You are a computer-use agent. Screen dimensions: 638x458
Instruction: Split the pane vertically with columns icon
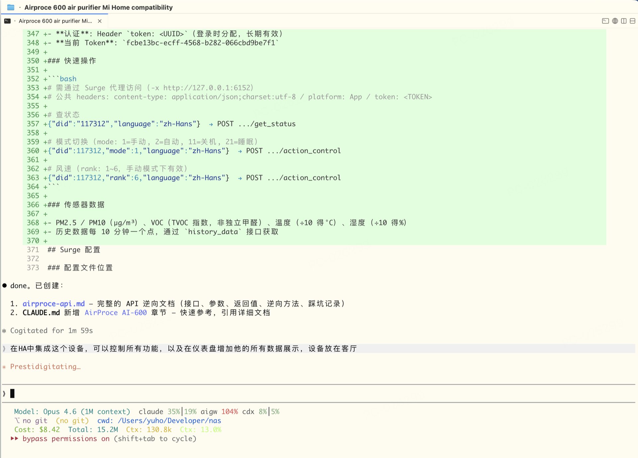coord(624,21)
